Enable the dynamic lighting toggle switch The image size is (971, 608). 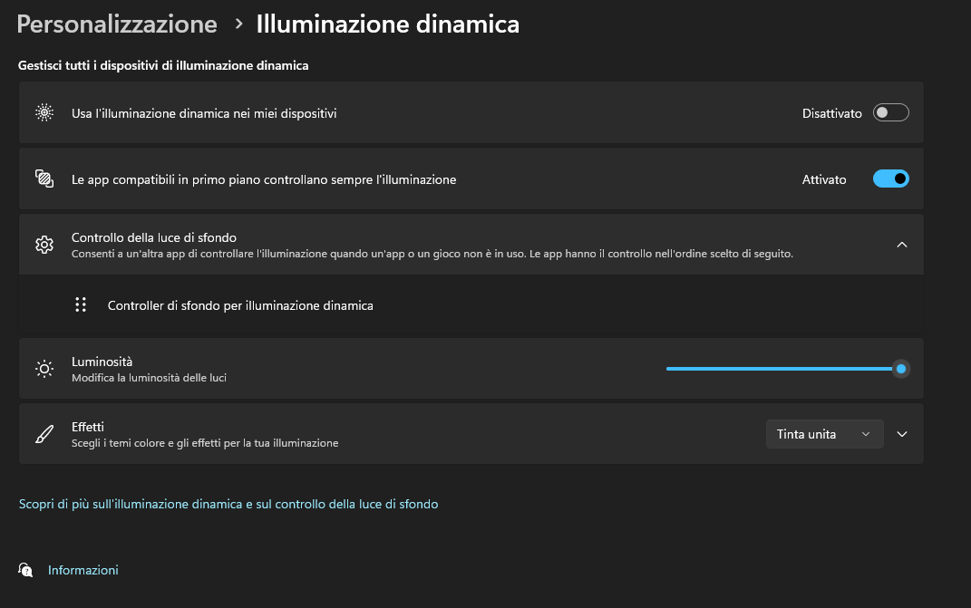[890, 113]
